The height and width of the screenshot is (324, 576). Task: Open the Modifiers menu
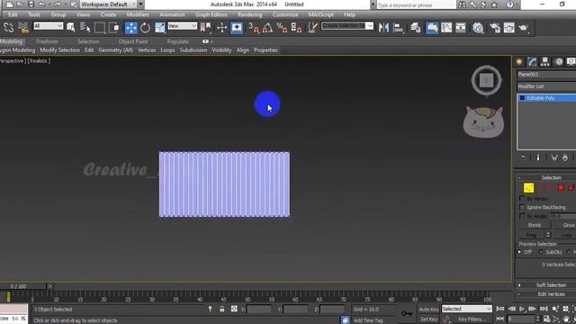click(138, 14)
